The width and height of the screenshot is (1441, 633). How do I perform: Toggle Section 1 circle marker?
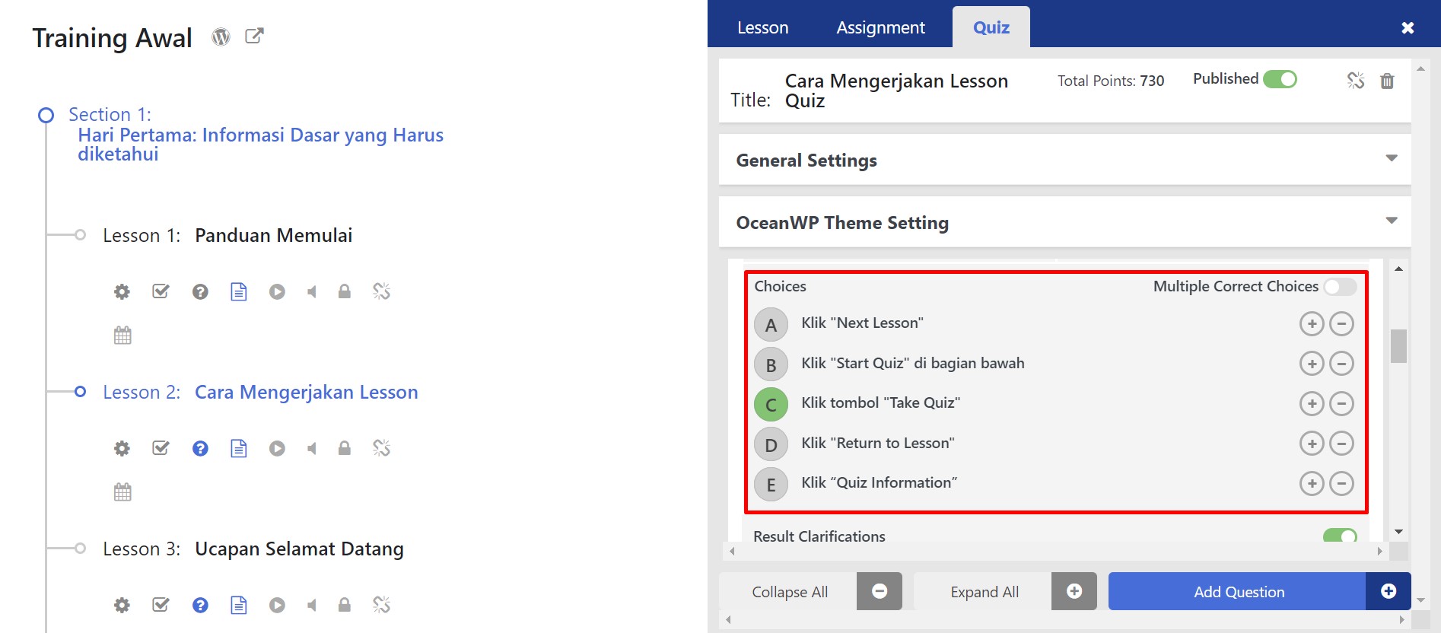click(x=46, y=115)
